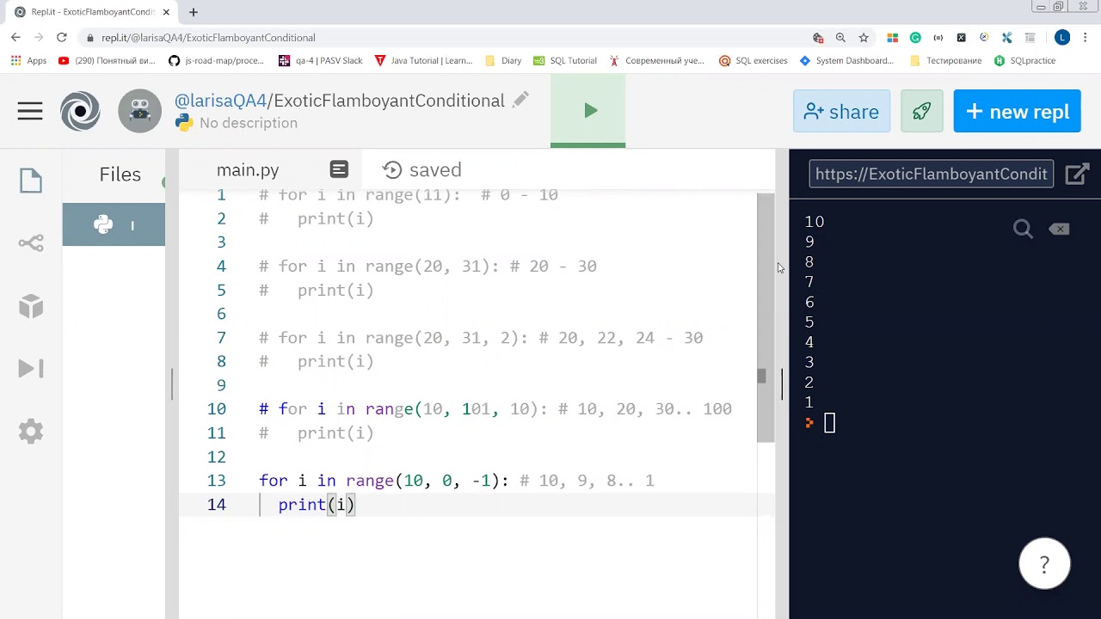Clear the console with the backspace icon
The height and width of the screenshot is (619, 1101).
click(x=1059, y=229)
